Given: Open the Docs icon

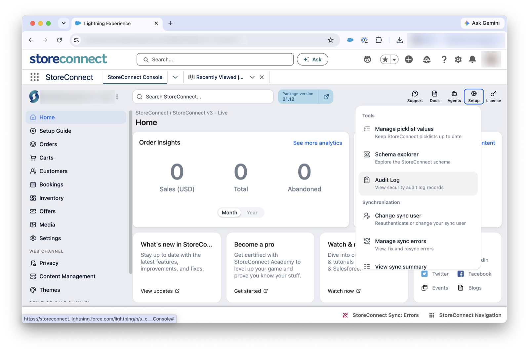Looking at the screenshot, I should tap(434, 97).
